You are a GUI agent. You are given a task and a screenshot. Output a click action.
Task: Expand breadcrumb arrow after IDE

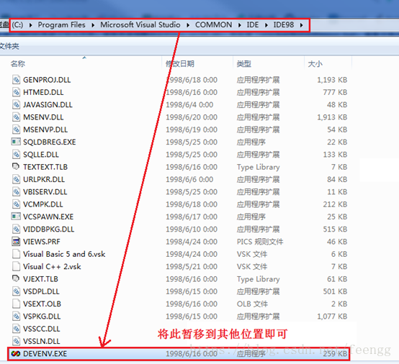(266, 25)
